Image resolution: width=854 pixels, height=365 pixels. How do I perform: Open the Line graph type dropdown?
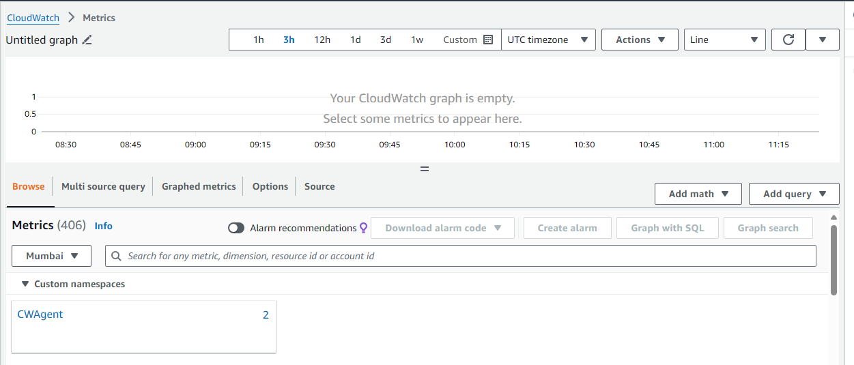click(725, 40)
